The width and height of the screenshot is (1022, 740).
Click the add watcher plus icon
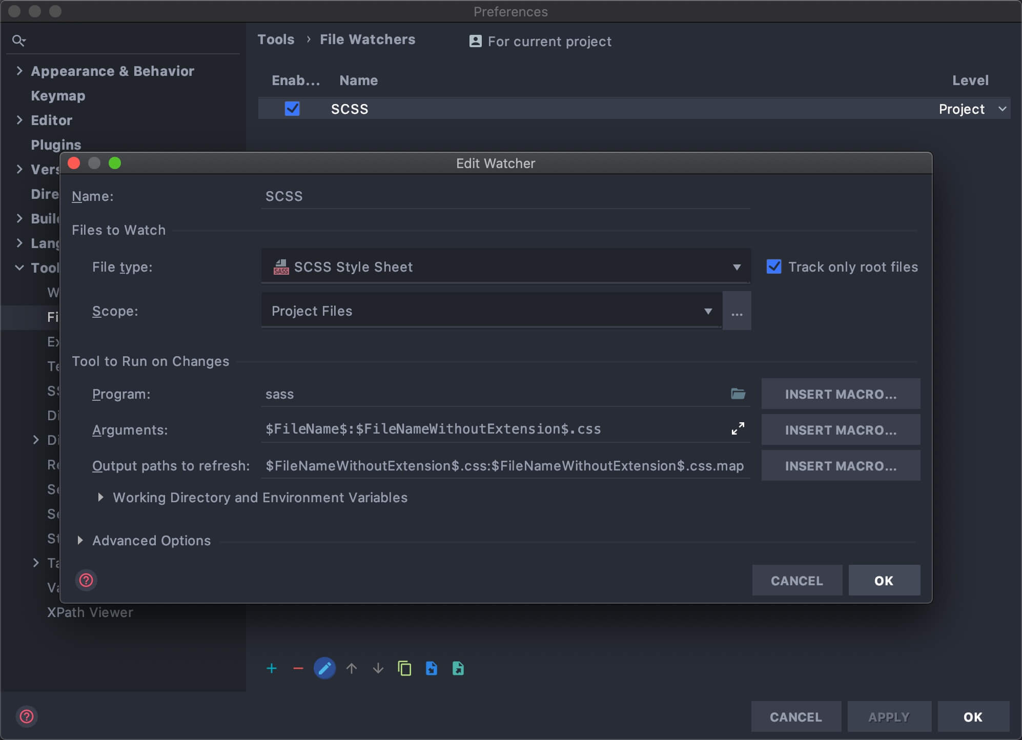click(x=272, y=668)
